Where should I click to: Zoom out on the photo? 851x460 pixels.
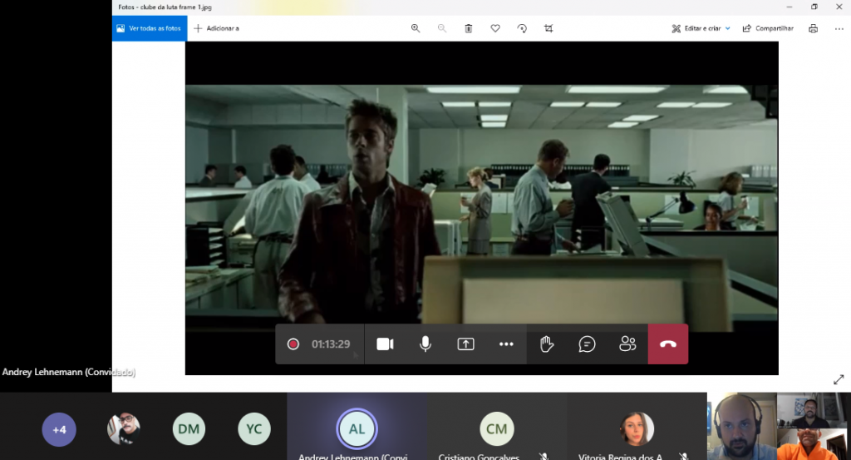click(442, 28)
